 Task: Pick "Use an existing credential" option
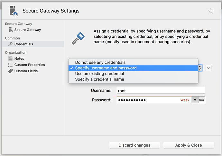tap(99, 74)
